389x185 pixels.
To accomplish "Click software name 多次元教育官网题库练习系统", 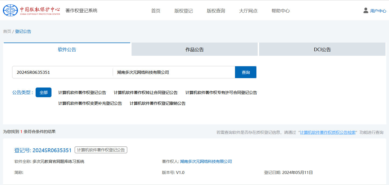I will tap(58, 162).
